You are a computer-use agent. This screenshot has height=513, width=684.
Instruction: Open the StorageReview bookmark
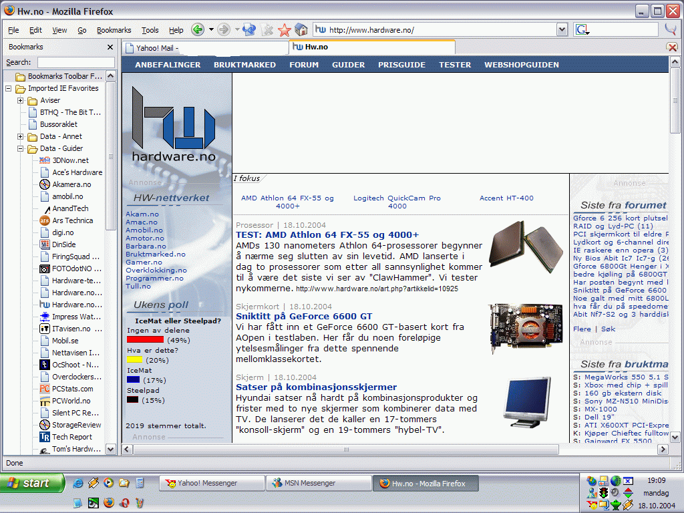coord(76,425)
